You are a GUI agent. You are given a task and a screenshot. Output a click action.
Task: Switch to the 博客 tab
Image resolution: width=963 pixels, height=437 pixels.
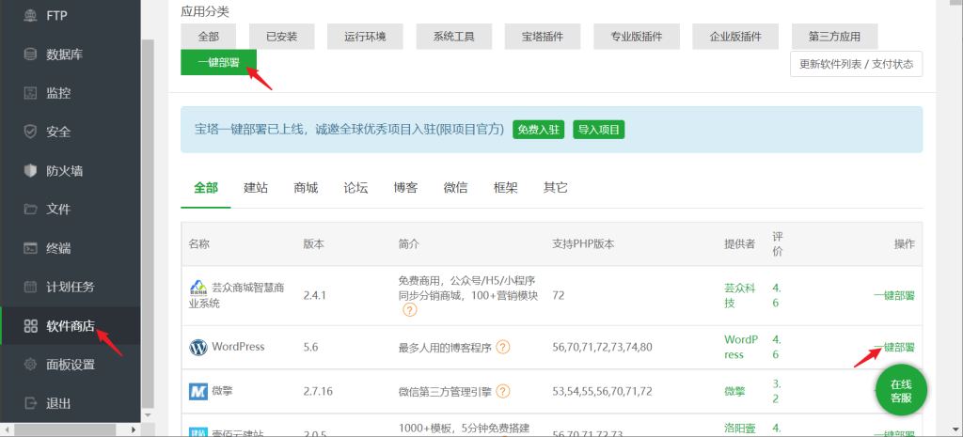(x=406, y=187)
